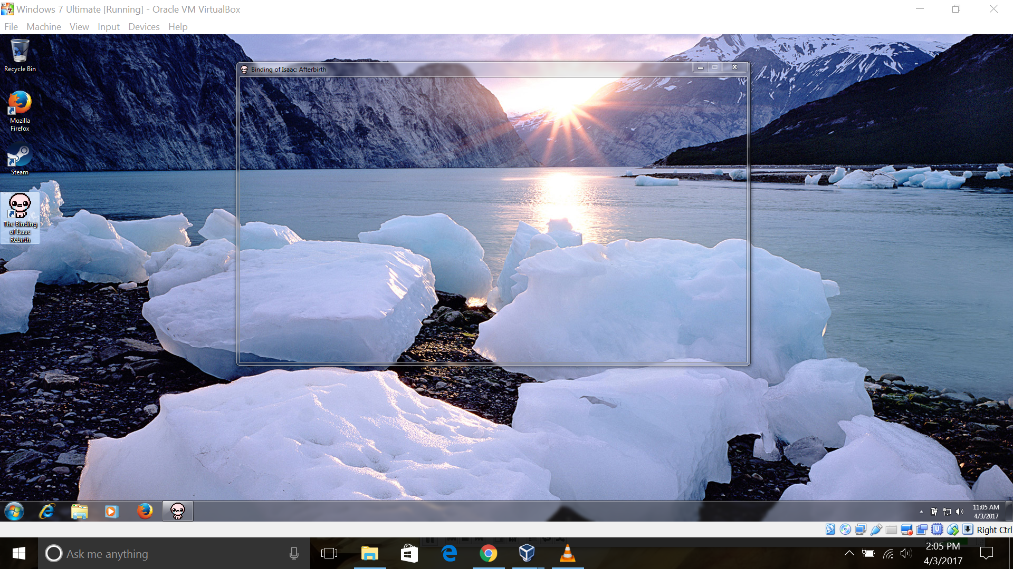This screenshot has width=1013, height=569.
Task: Click the Isaac icon in game window title bar
Action: point(244,70)
